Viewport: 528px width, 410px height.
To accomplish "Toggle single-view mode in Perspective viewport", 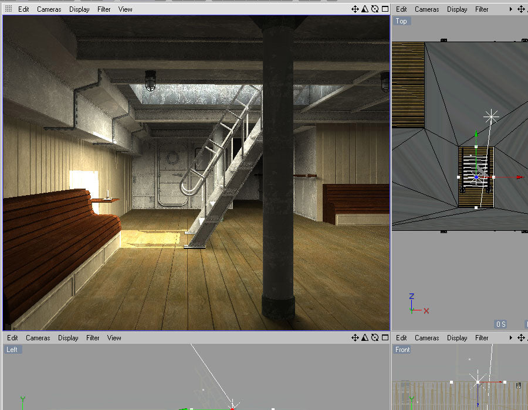I will pyautogui.click(x=385, y=9).
